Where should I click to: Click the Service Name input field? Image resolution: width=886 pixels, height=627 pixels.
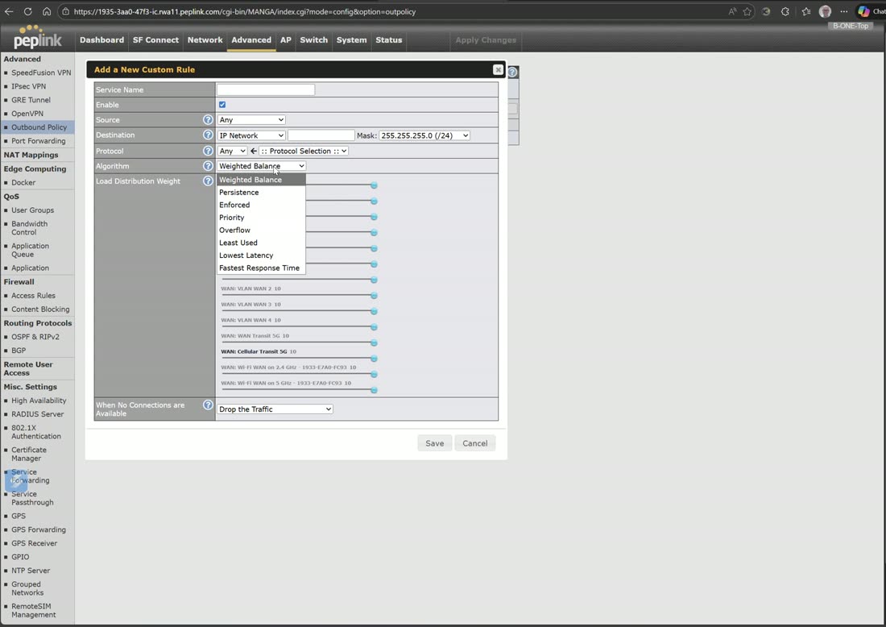pyautogui.click(x=266, y=90)
